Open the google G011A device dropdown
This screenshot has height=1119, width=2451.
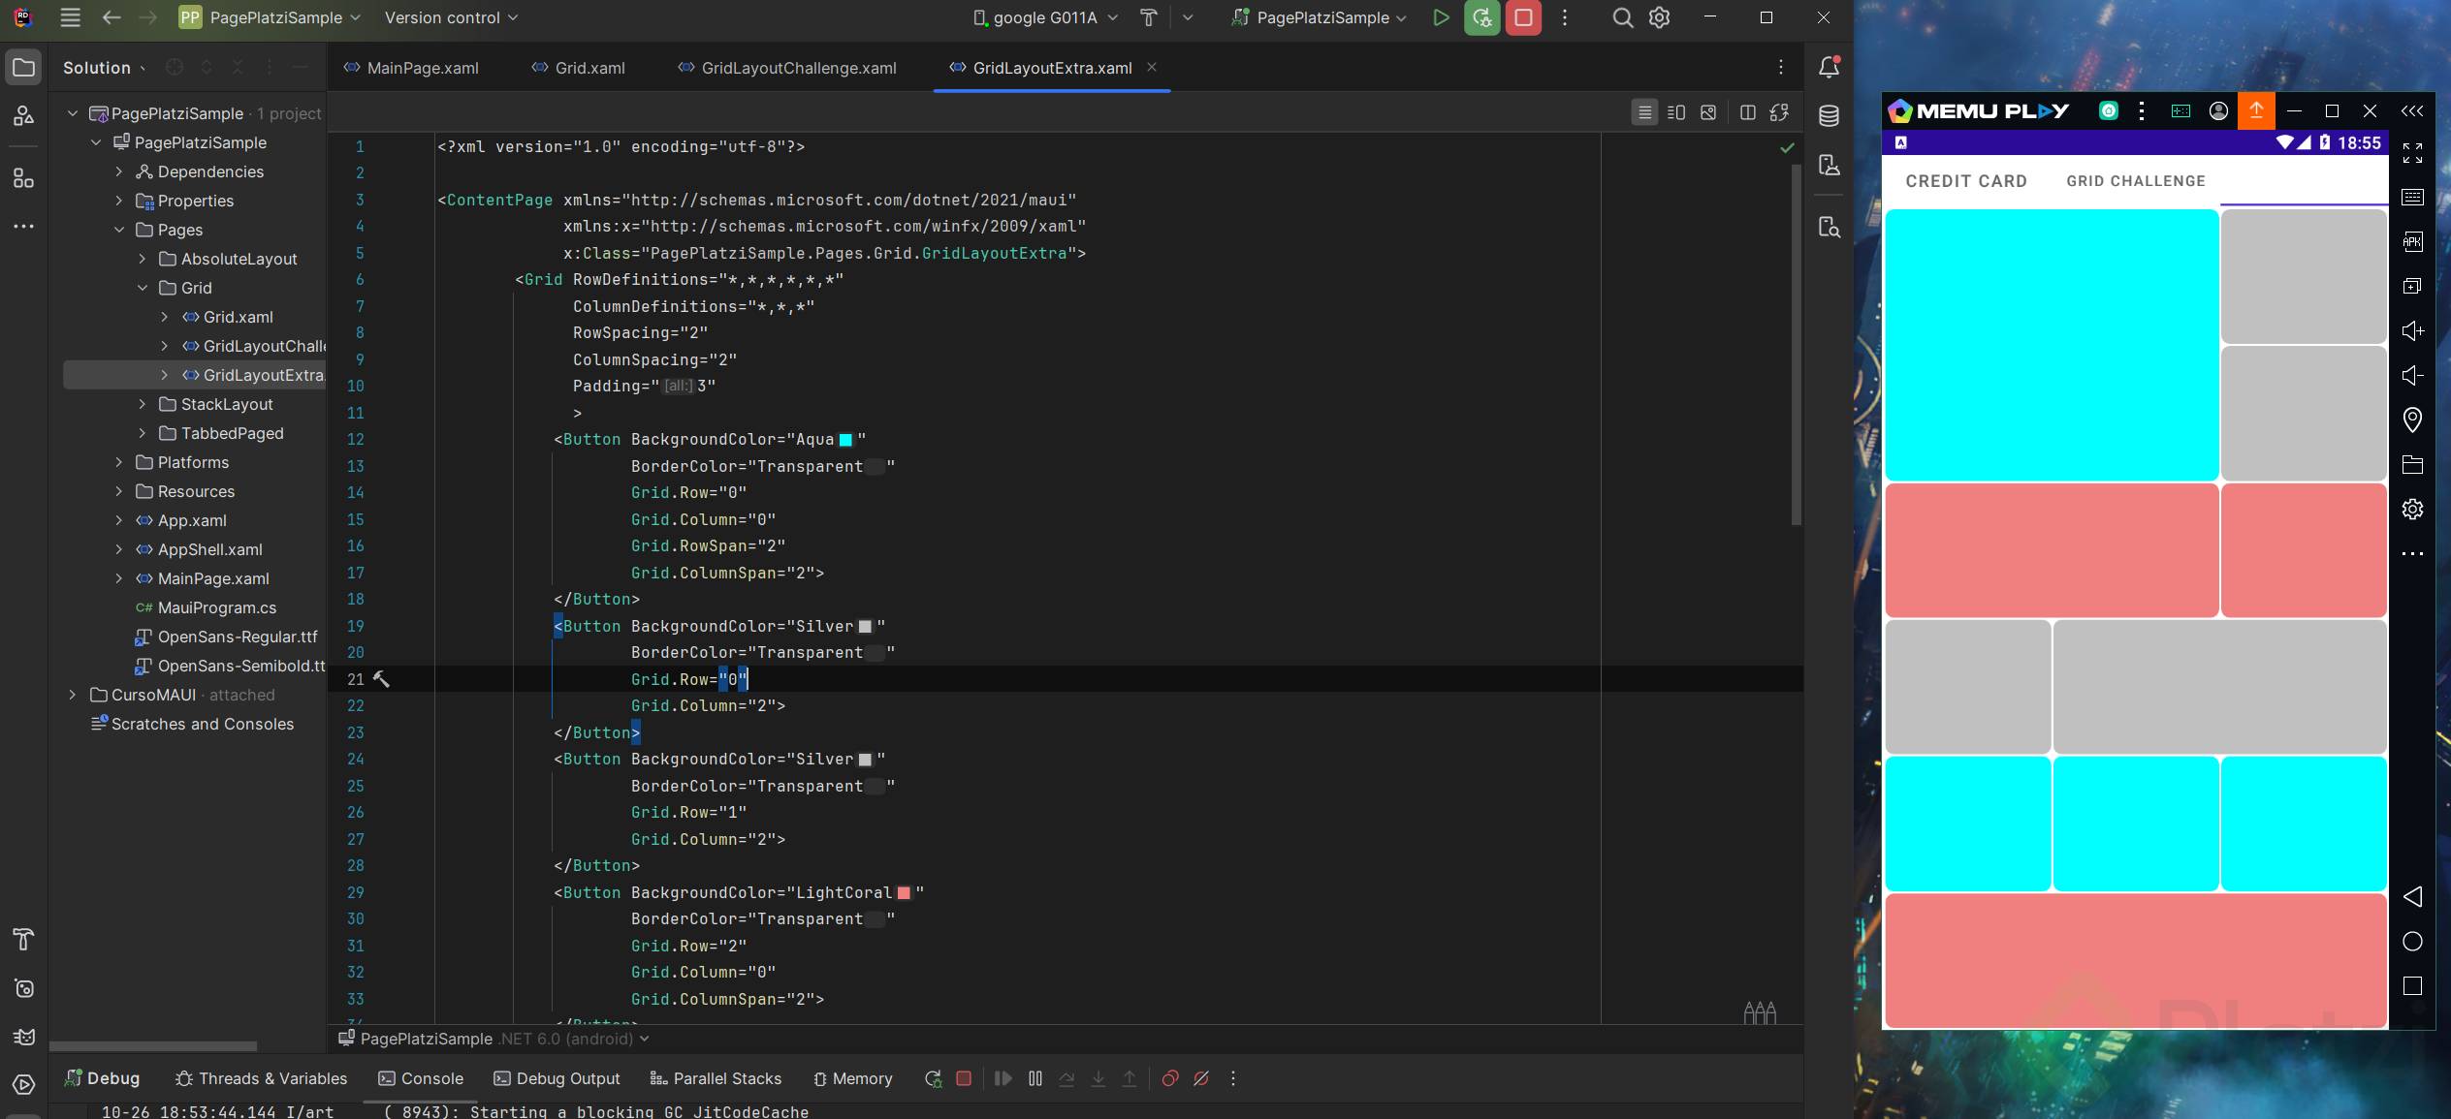point(1046,17)
